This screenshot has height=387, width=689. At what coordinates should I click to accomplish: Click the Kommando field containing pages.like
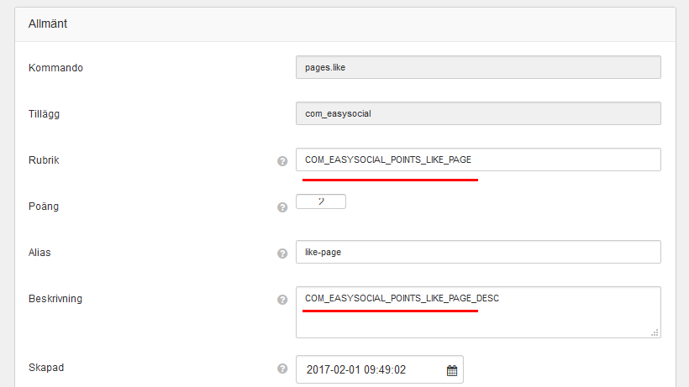tap(478, 67)
